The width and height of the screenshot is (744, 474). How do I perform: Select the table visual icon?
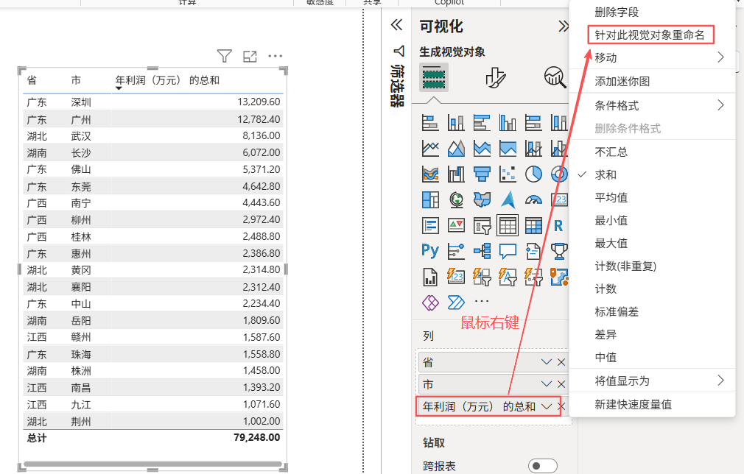tap(508, 226)
